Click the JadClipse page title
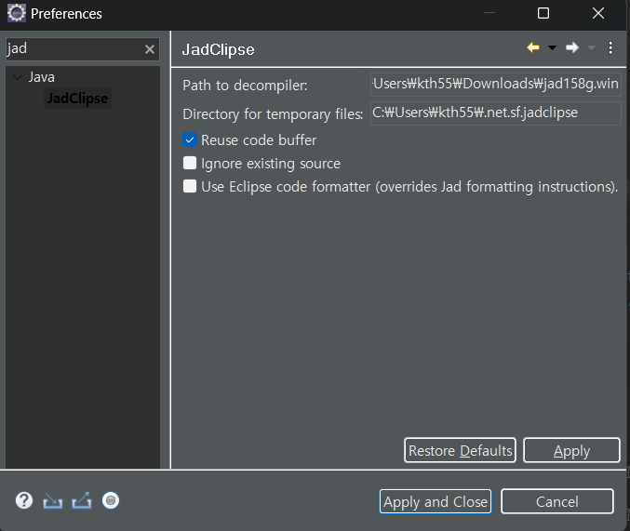This screenshot has height=531, width=630. tap(218, 50)
